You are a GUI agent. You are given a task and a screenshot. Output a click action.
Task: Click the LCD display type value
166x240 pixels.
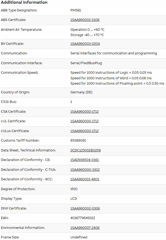[x=74, y=199]
